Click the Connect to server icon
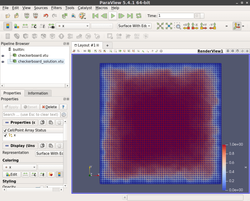Screen dimensions: 250x201 coord(27,16)
